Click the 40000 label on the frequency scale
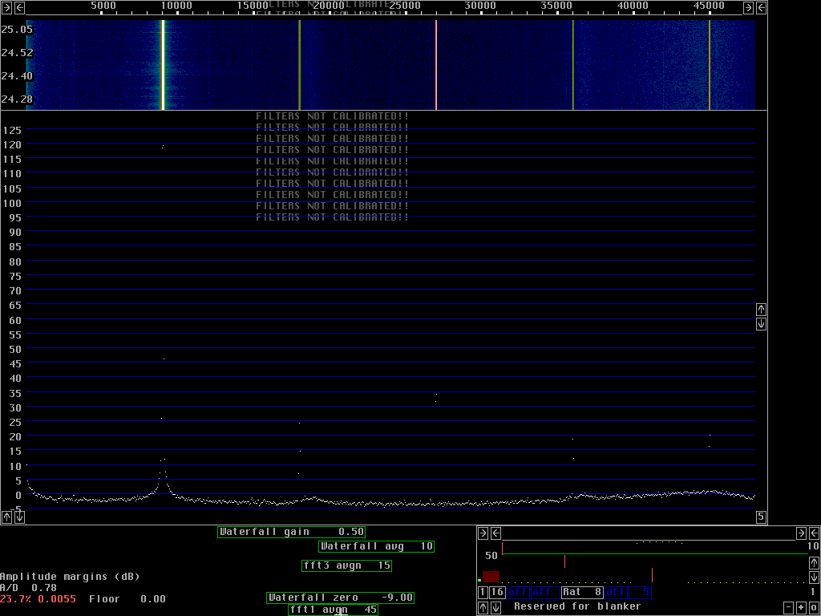Screen dimensions: 821x616 (x=633, y=6)
